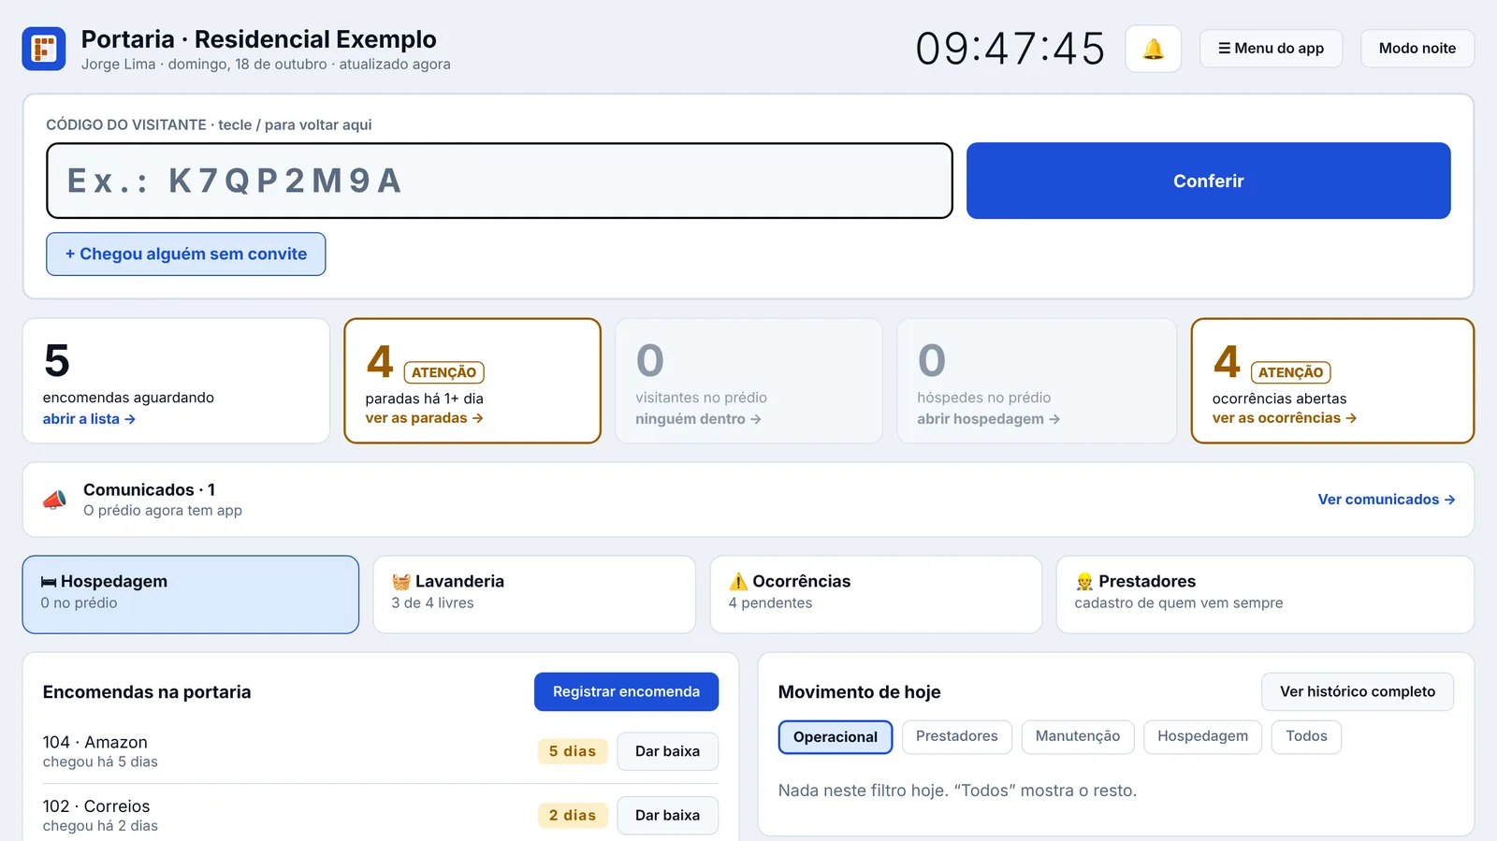Open the app menu button
The width and height of the screenshot is (1497, 841).
(1271, 49)
